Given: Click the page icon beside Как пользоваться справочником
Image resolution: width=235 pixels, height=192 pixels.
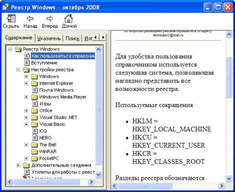Looking at the screenshot, I should [27, 56].
